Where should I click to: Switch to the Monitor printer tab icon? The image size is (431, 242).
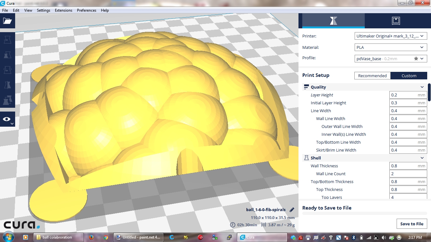(x=396, y=21)
